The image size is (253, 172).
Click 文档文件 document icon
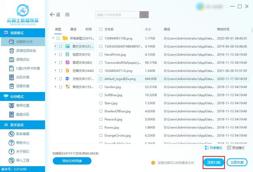tap(68, 79)
